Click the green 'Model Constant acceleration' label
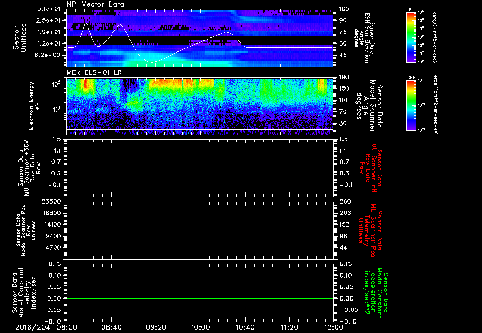Image resolution: width=482 pixels, height=333 pixels. click(376, 293)
